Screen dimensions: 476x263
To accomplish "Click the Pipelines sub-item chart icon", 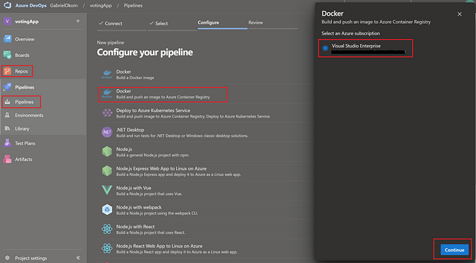I will click(7, 102).
